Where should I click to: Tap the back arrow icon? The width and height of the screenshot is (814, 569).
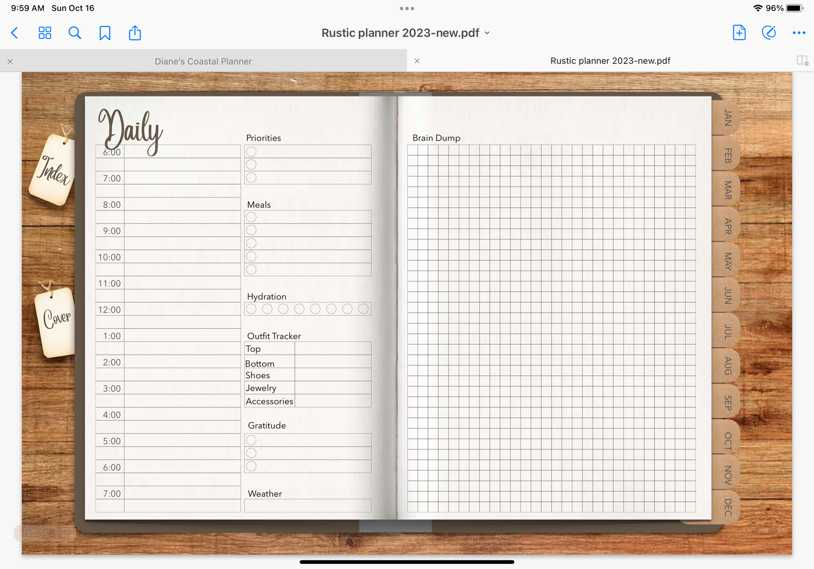point(15,33)
